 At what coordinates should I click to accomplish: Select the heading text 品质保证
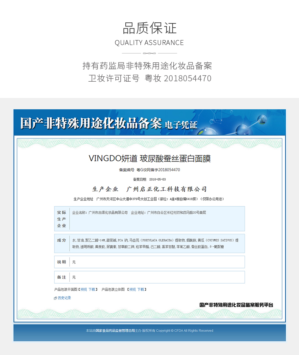pyautogui.click(x=149, y=28)
